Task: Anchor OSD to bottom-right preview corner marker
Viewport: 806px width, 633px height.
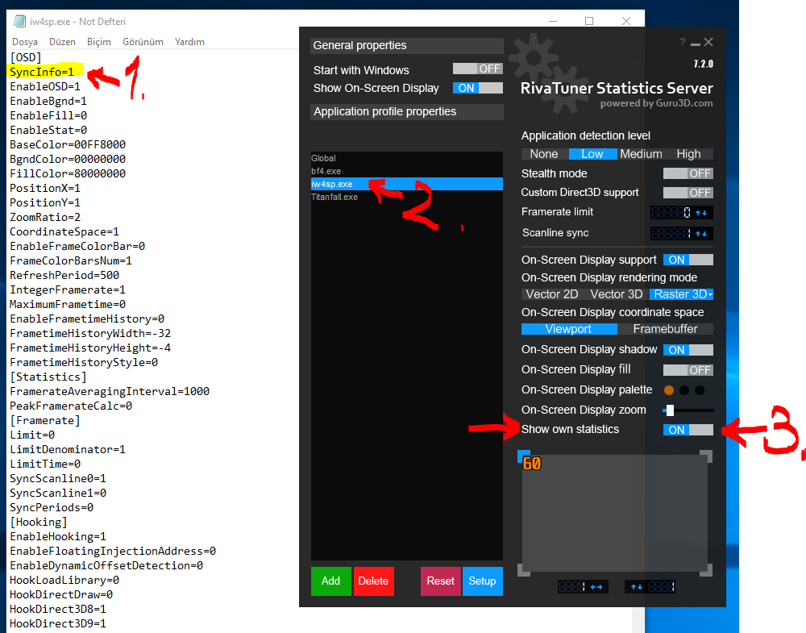Action: (706, 570)
